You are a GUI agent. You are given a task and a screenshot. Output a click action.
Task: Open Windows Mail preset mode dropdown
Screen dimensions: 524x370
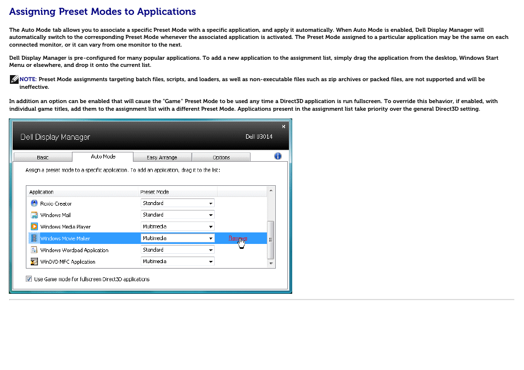click(177, 215)
